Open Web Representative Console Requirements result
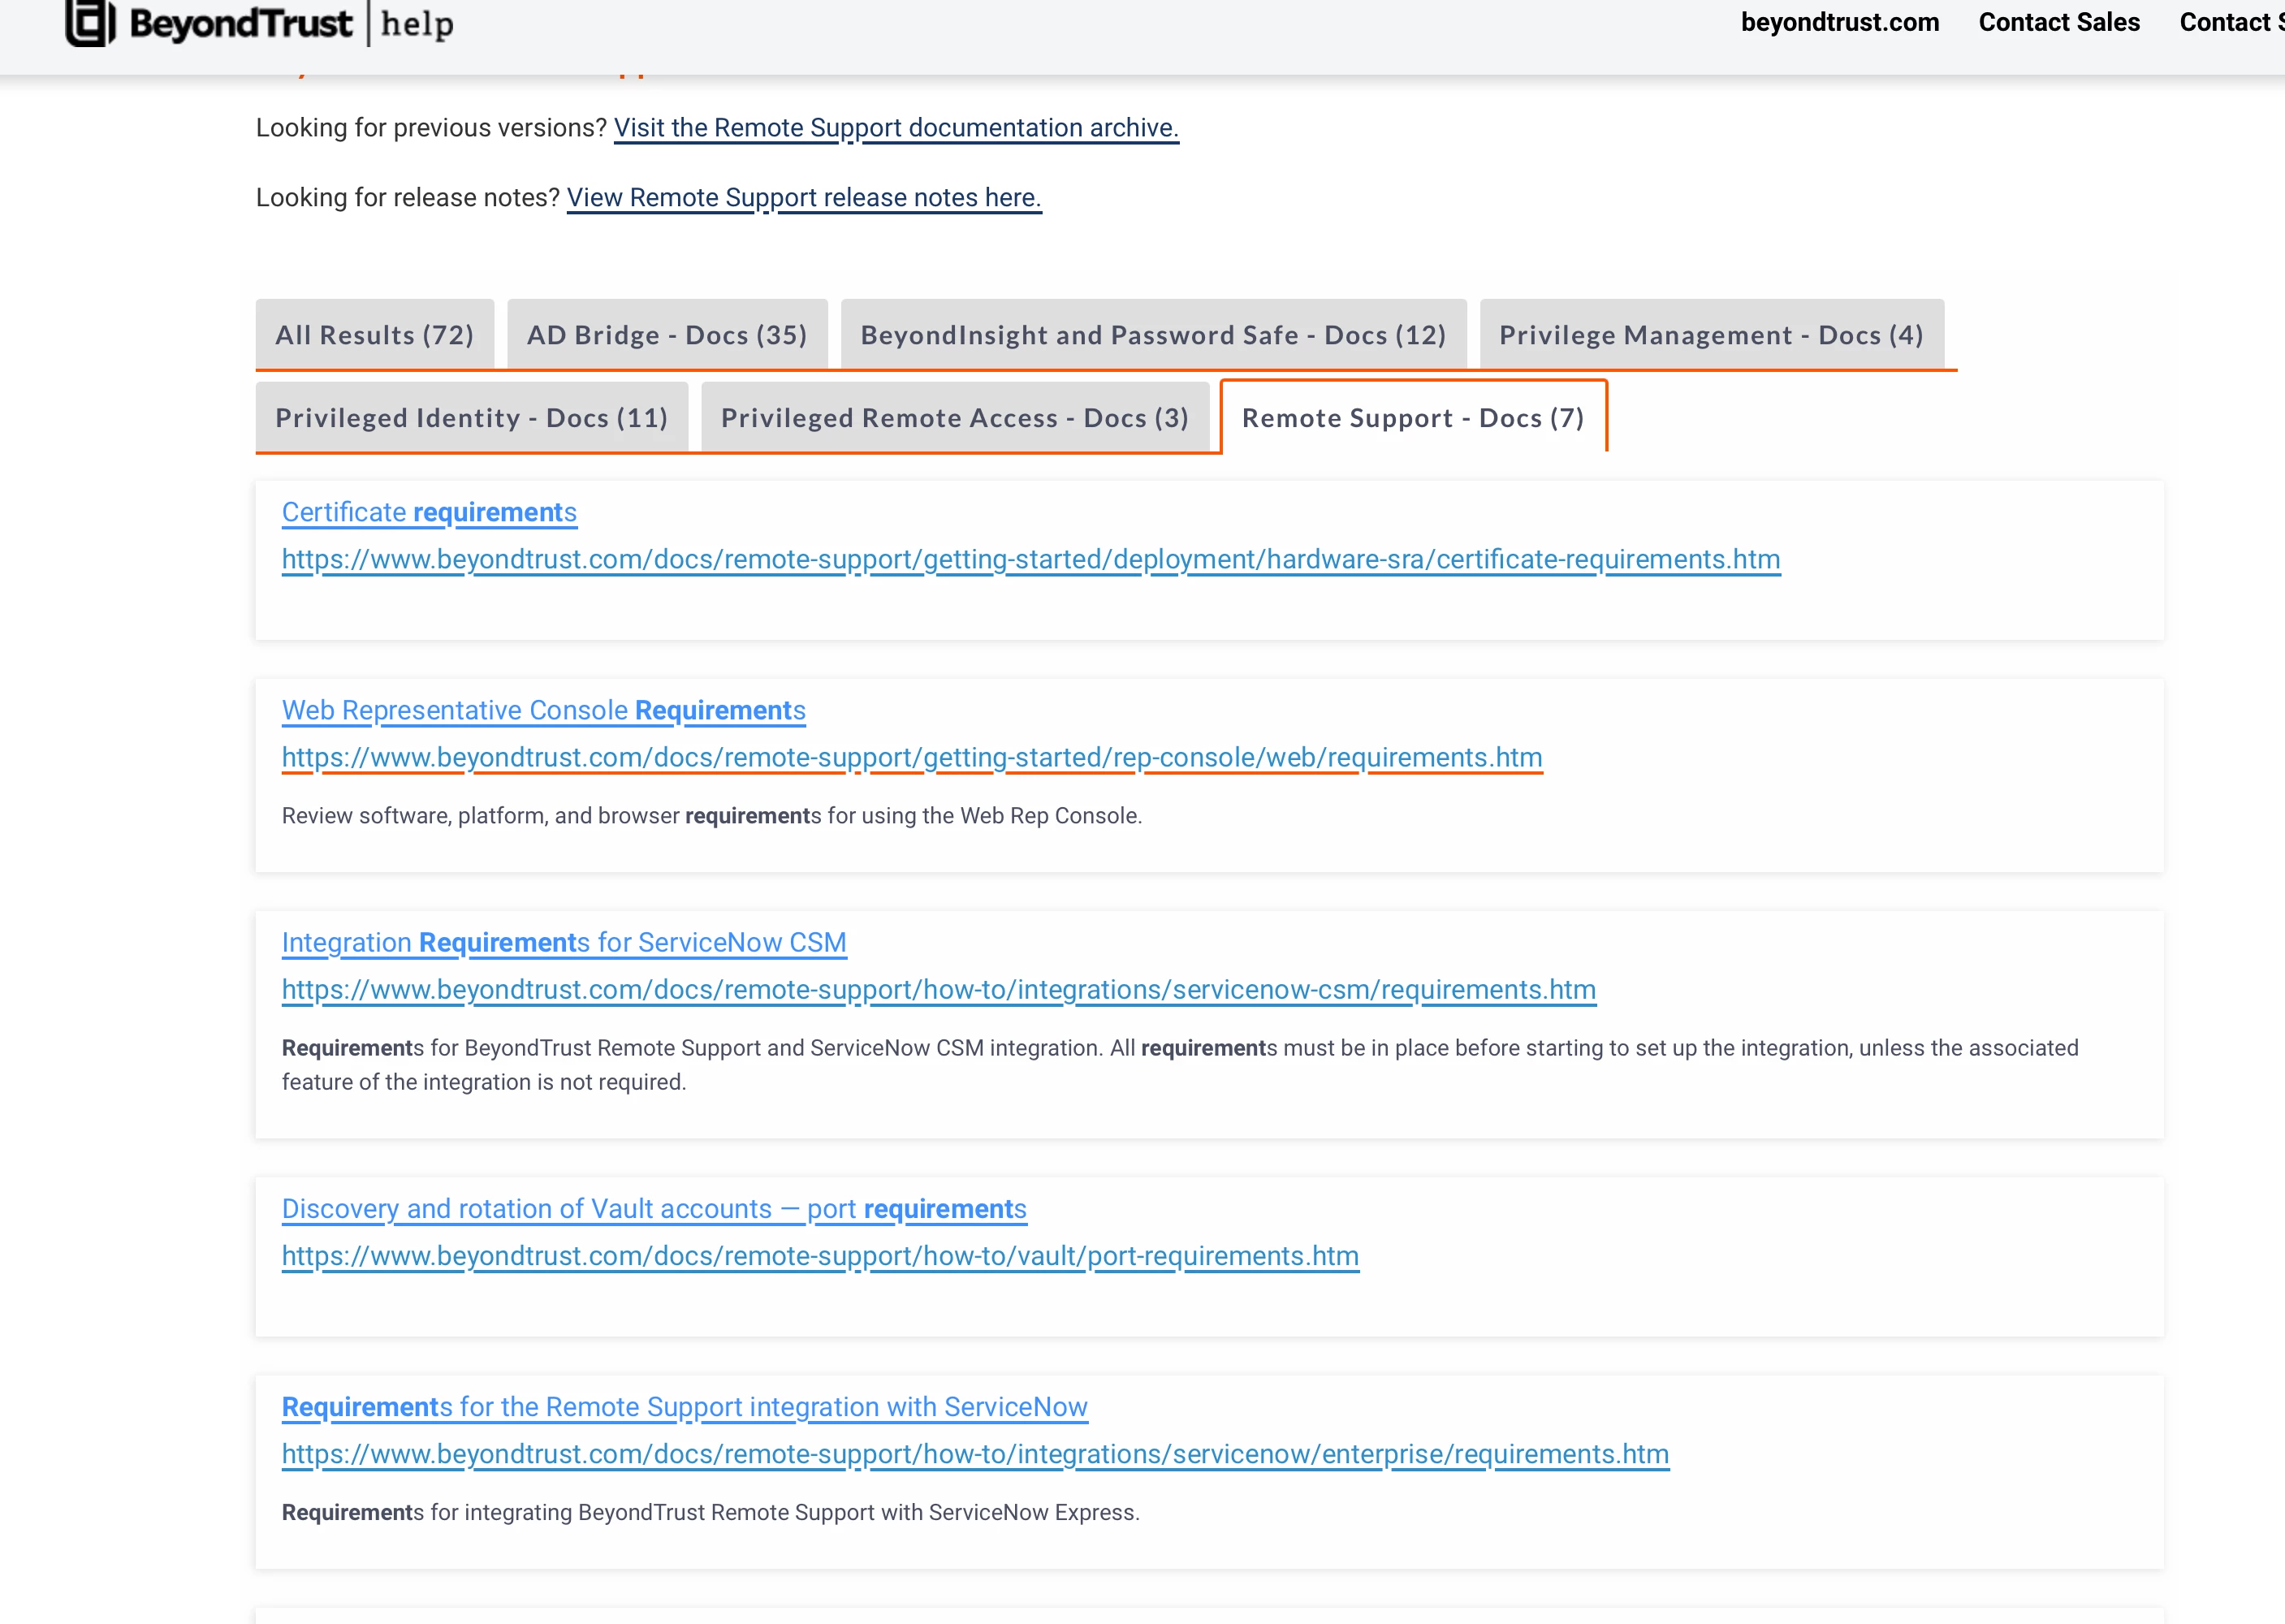 (x=543, y=710)
